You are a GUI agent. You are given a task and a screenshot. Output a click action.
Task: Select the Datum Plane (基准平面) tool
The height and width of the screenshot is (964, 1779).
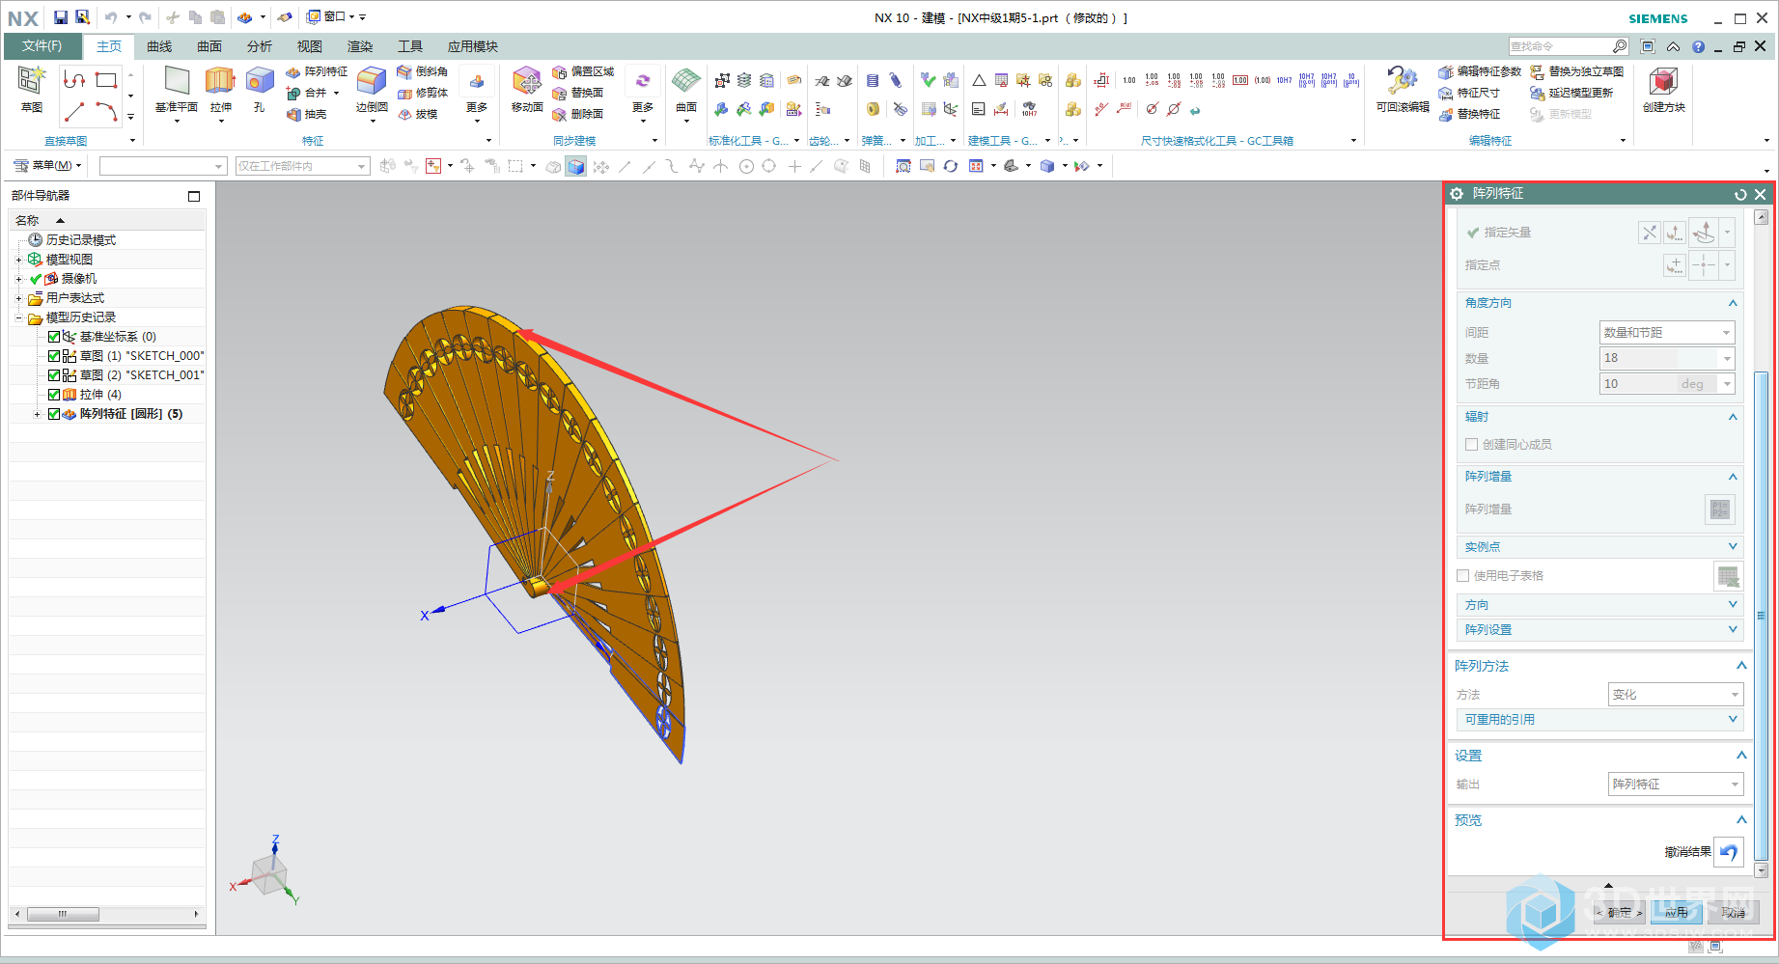[x=177, y=89]
